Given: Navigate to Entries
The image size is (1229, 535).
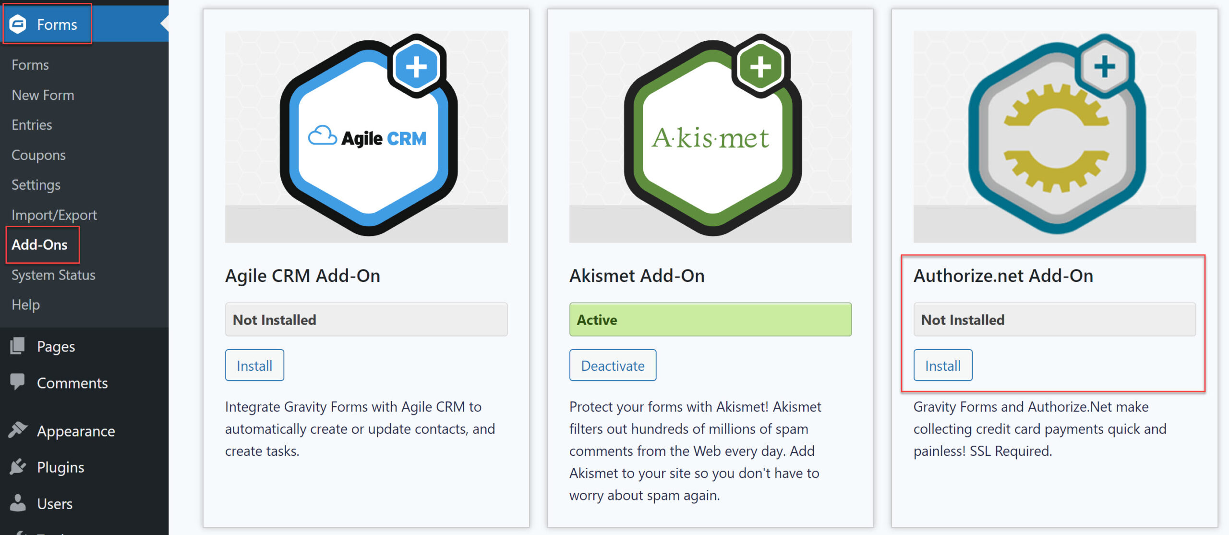Looking at the screenshot, I should click(32, 124).
